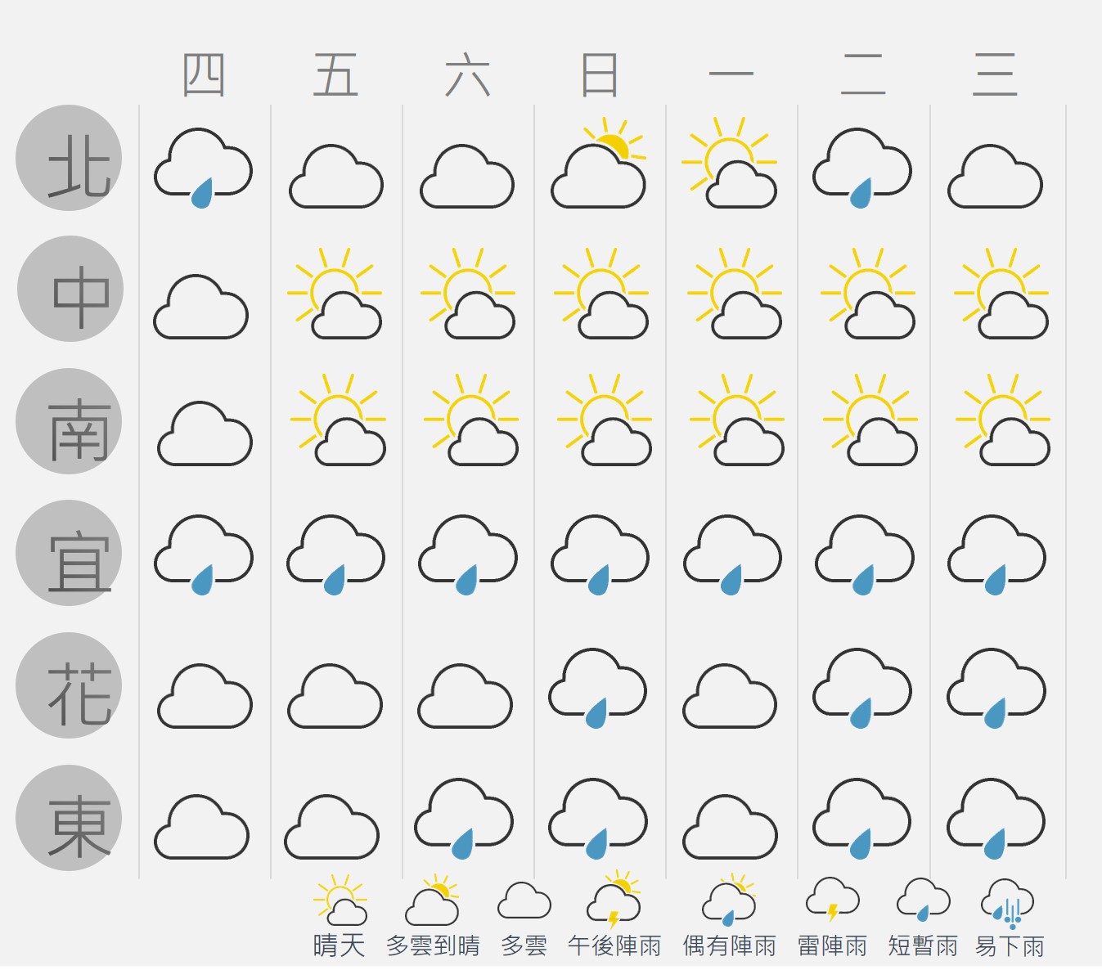Select the 中 region circle
The height and width of the screenshot is (979, 1102).
coord(70,289)
